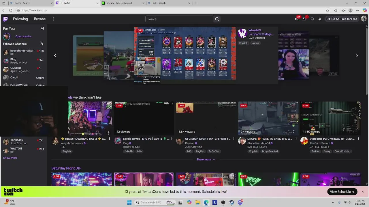The height and width of the screenshot is (207, 369).
Task: Sort Followed Channels with the sort icon
Action: (42, 44)
